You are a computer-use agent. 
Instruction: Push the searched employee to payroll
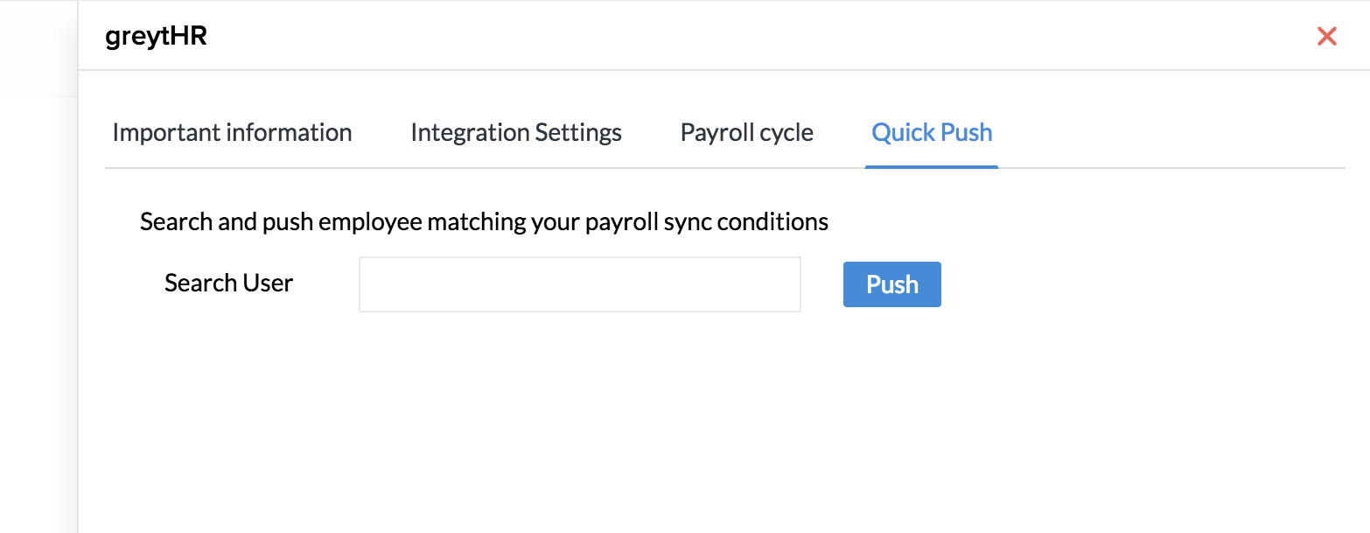point(891,284)
